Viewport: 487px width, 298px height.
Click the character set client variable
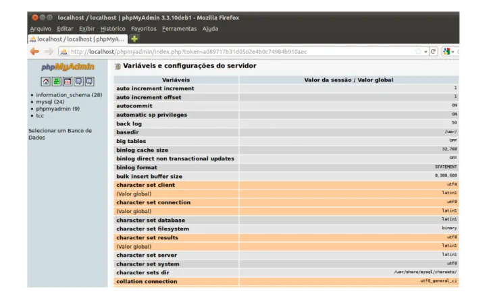(145, 185)
